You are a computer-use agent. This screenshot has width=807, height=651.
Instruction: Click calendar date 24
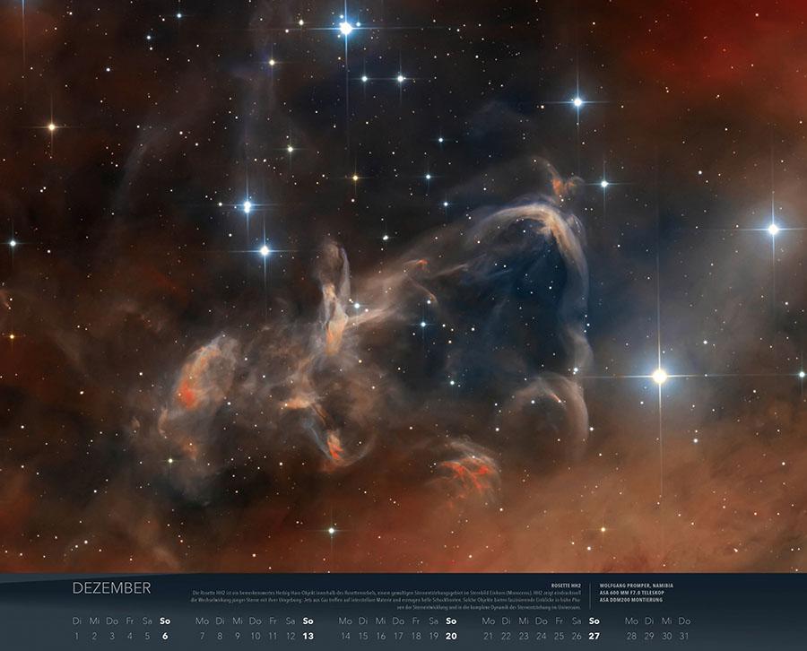(x=541, y=636)
